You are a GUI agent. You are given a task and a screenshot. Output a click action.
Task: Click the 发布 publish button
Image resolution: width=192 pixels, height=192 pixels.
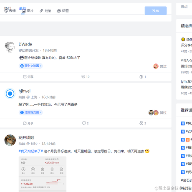coord(156,11)
